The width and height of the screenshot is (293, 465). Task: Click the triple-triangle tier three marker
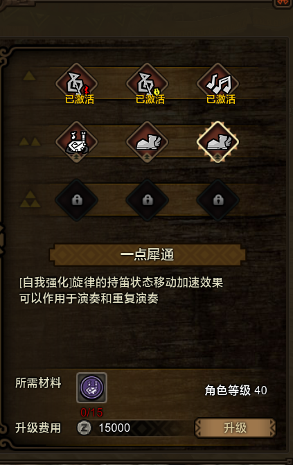(30, 200)
